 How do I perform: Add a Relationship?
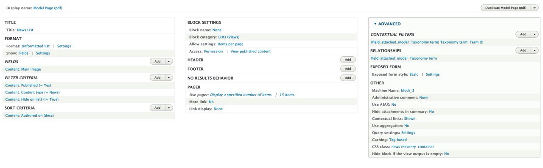tap(523, 50)
